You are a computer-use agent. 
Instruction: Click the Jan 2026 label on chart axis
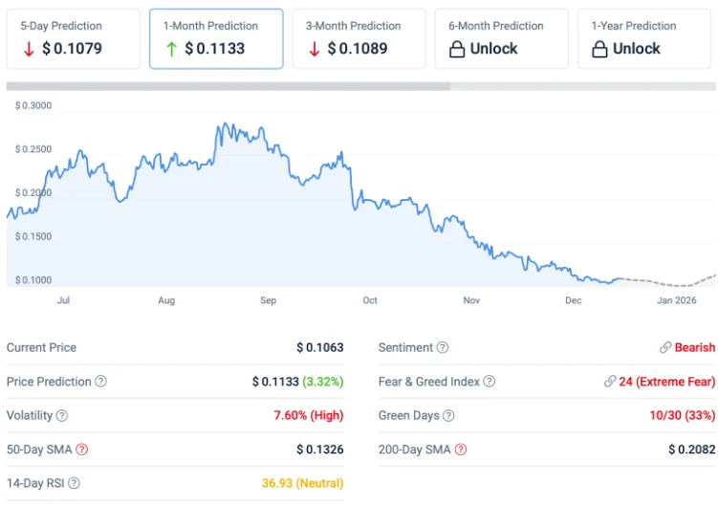tap(677, 300)
